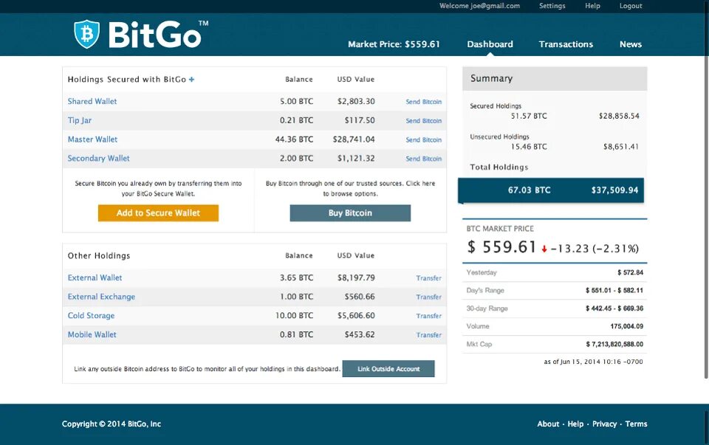The image size is (709, 445).
Task: Click the Link Outside Account button
Action: (388, 369)
